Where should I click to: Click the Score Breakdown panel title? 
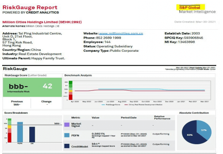(x=16, y=113)
